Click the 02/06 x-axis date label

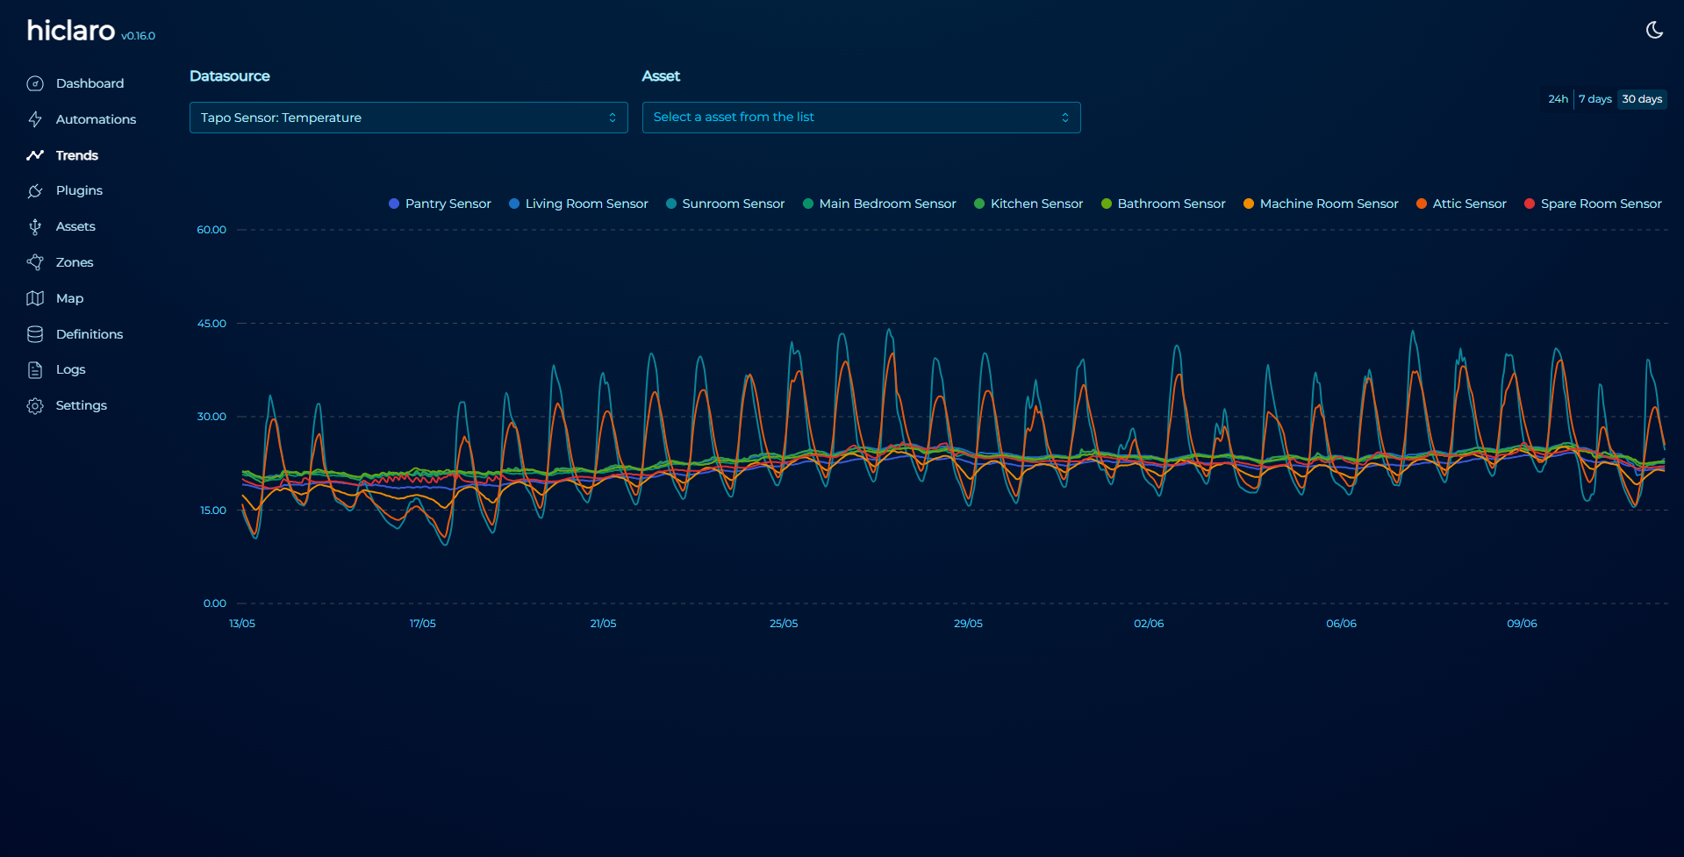point(1149,624)
